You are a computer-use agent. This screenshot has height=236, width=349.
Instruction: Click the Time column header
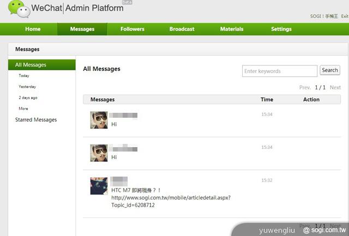pos(267,99)
